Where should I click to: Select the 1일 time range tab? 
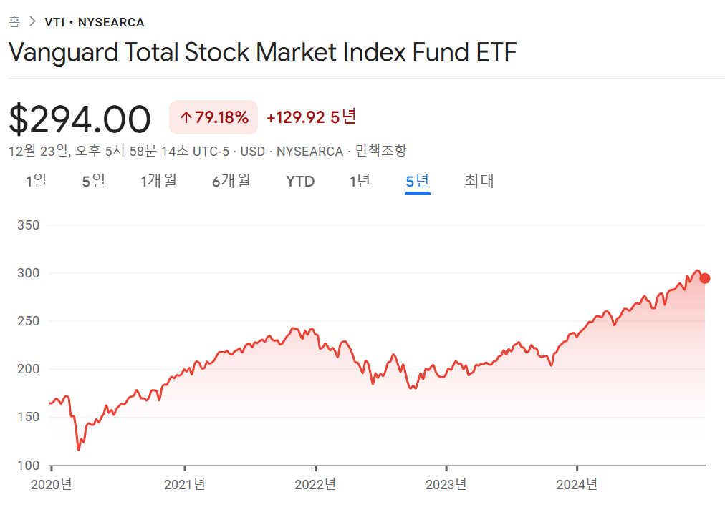(x=36, y=181)
